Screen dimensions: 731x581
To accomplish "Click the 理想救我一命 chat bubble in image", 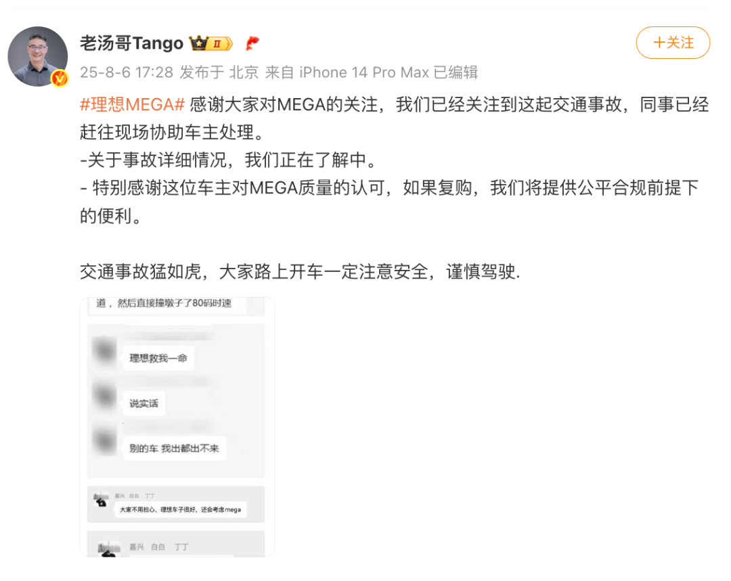I will tap(158, 358).
